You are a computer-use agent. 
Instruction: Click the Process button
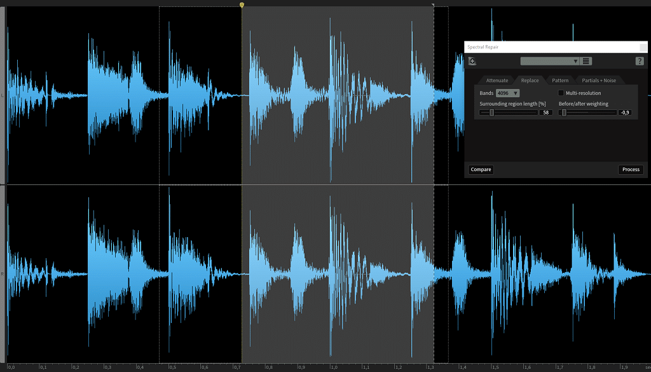[631, 169]
